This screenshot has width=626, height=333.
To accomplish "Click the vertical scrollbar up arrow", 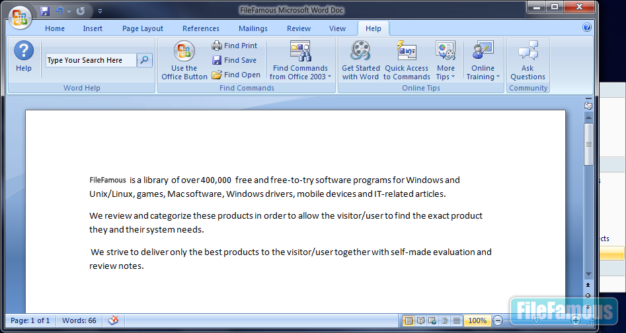I will coord(588,117).
